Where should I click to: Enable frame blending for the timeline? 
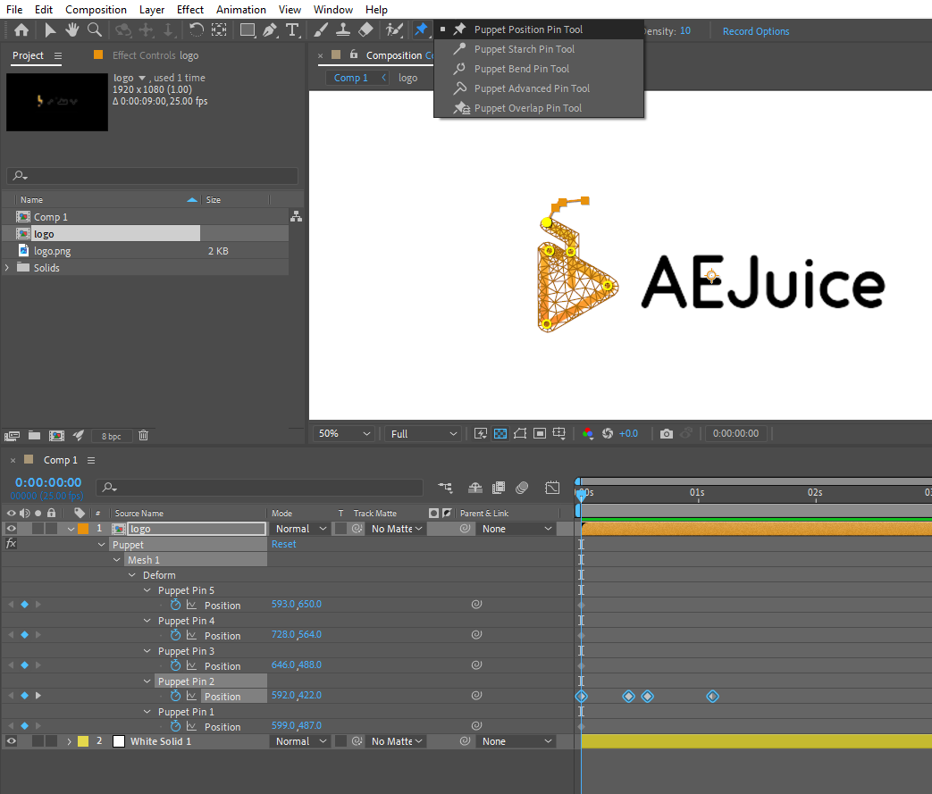[499, 488]
